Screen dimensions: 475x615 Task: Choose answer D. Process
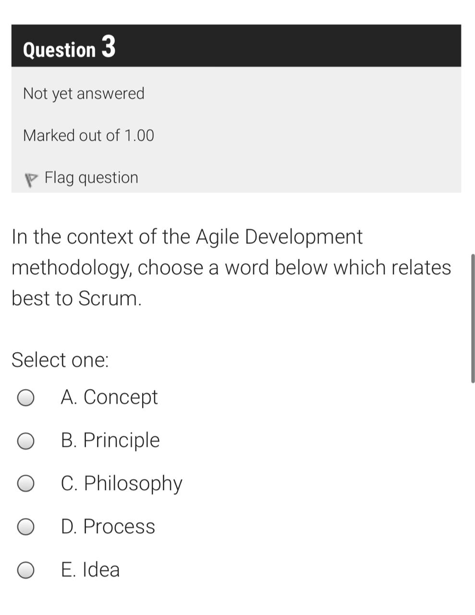(108, 527)
